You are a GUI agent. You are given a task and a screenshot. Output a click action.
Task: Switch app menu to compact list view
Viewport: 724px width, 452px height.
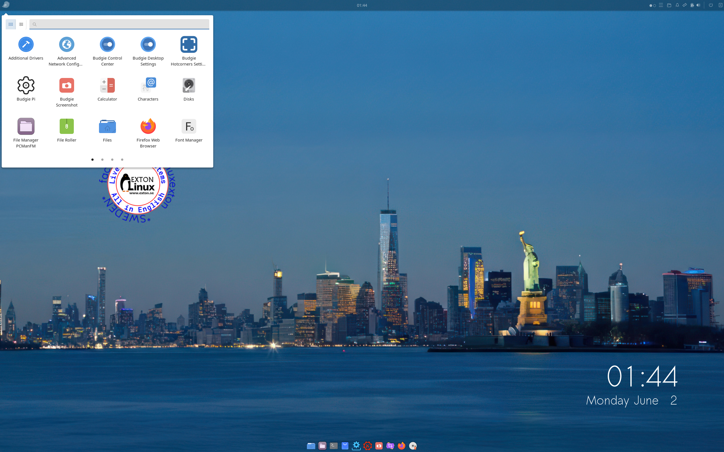click(21, 24)
